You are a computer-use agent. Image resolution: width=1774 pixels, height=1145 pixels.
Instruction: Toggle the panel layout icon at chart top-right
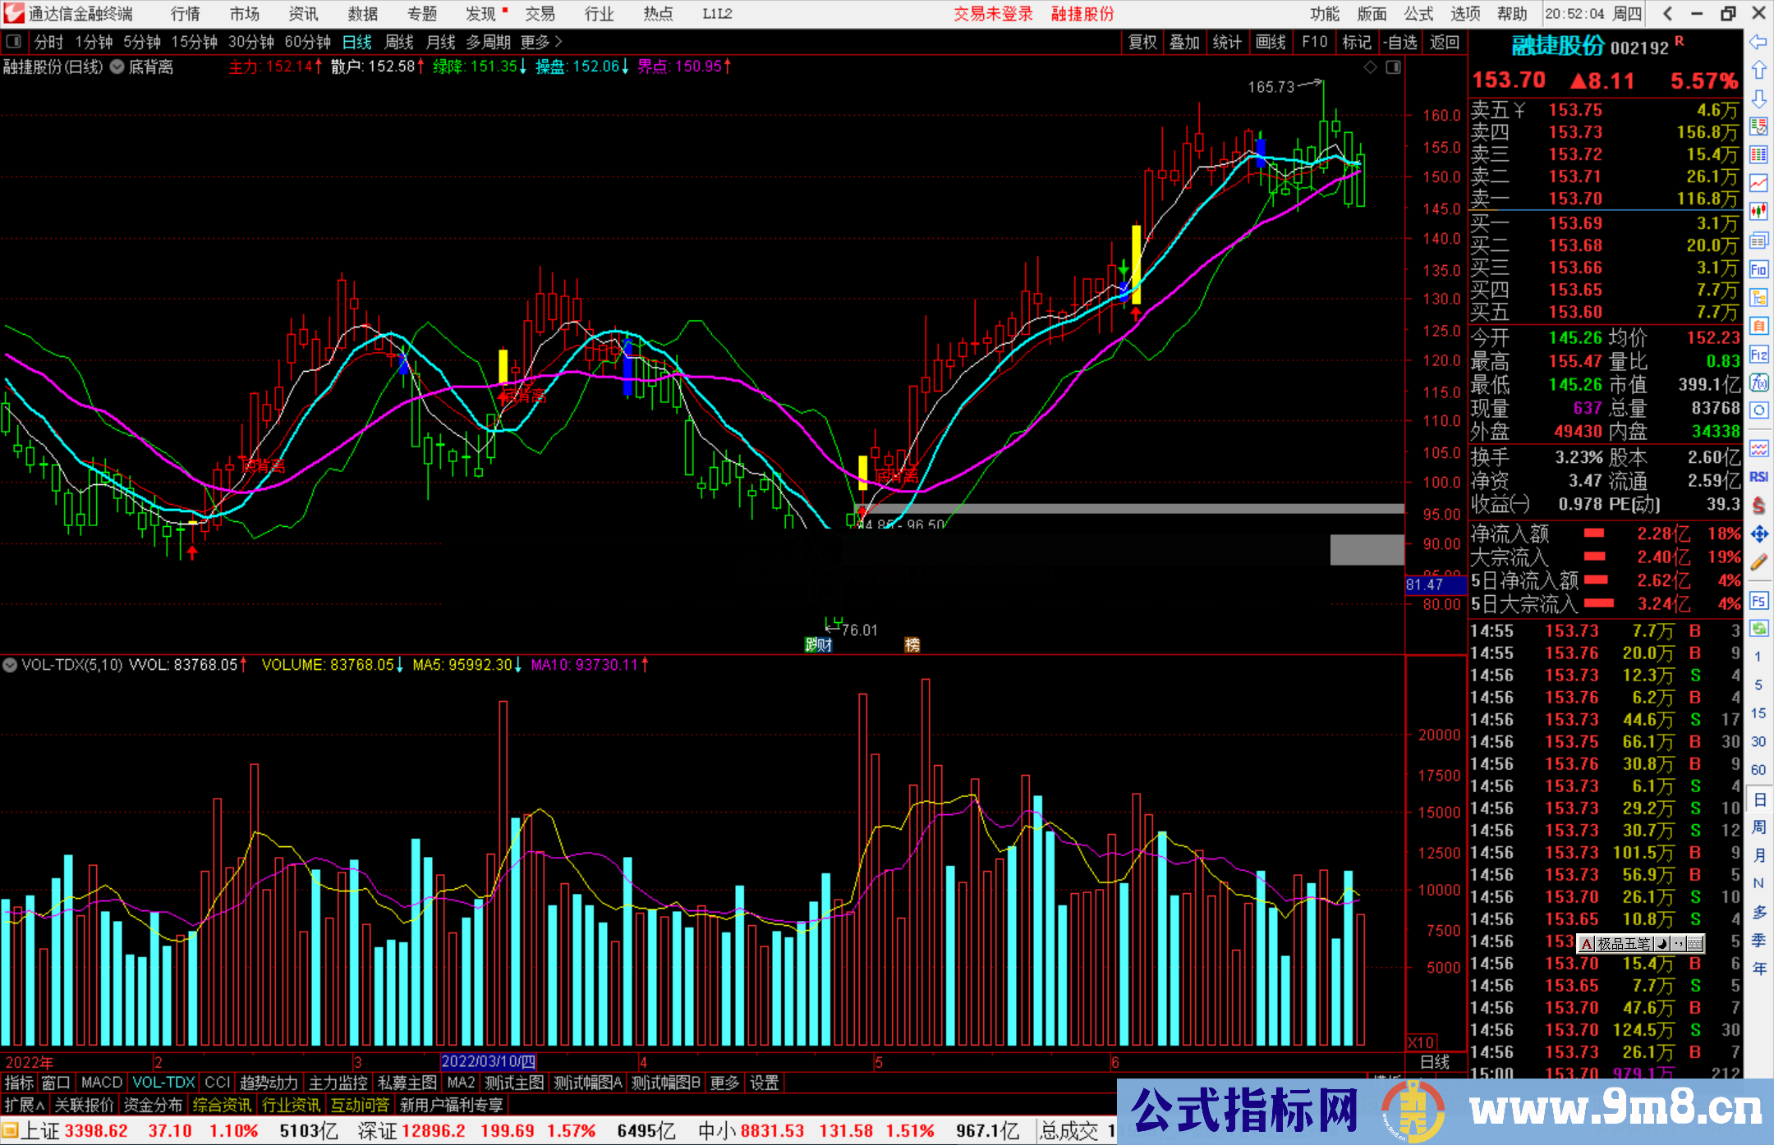pos(1393,67)
